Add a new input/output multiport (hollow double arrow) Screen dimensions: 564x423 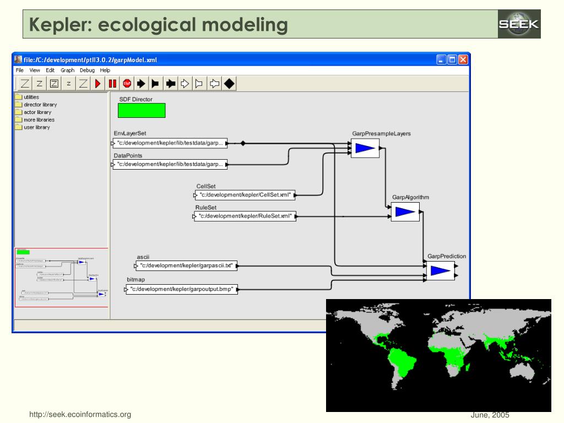(214, 84)
